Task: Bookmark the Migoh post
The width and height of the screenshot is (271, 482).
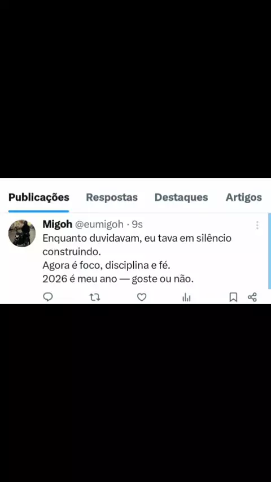Action: pyautogui.click(x=234, y=297)
